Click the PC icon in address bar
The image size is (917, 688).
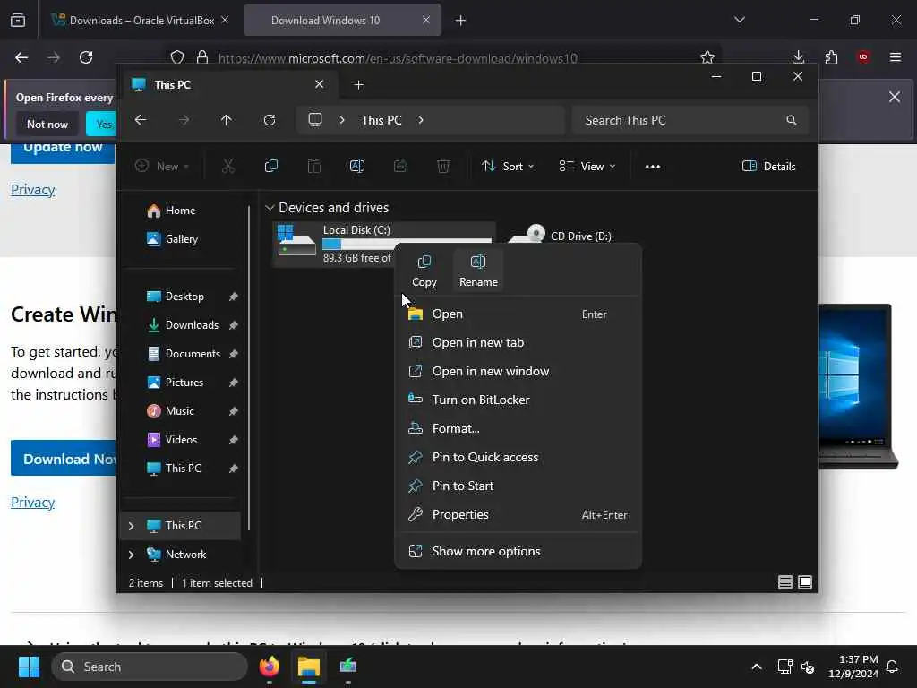315,121
